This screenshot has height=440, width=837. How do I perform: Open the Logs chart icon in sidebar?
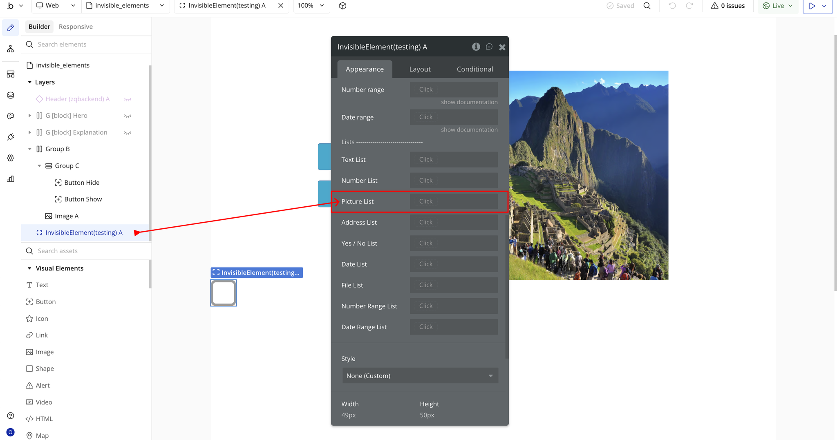(x=11, y=179)
